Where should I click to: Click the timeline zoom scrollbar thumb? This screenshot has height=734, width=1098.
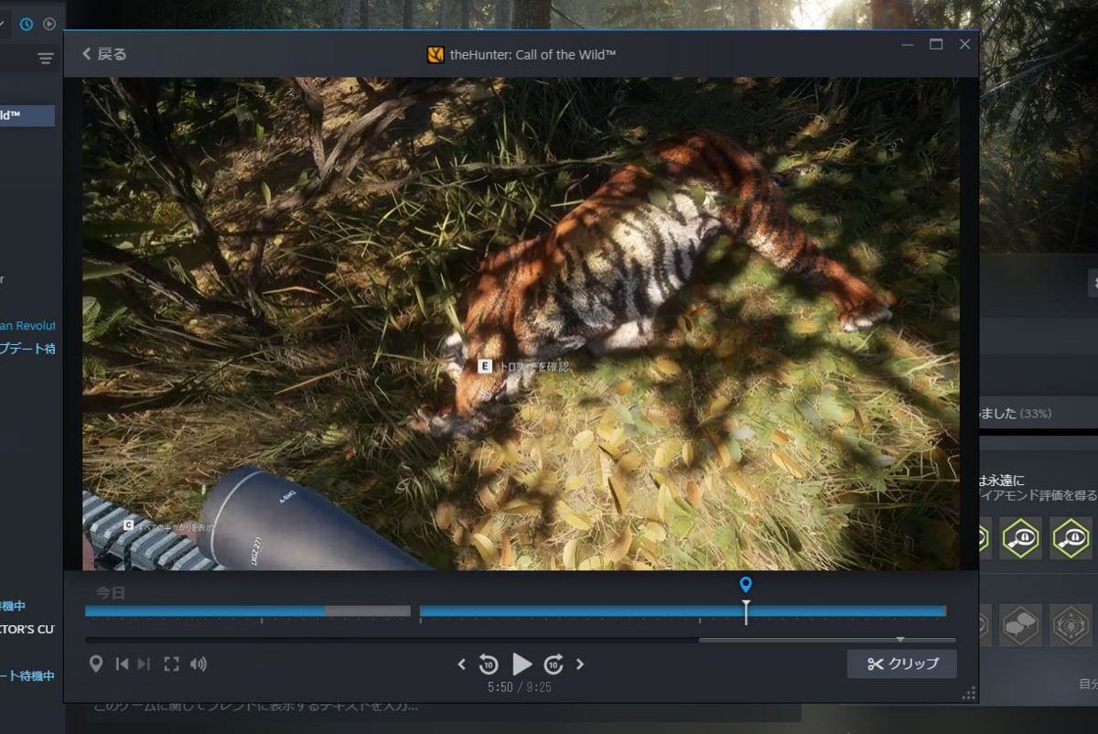[827, 640]
